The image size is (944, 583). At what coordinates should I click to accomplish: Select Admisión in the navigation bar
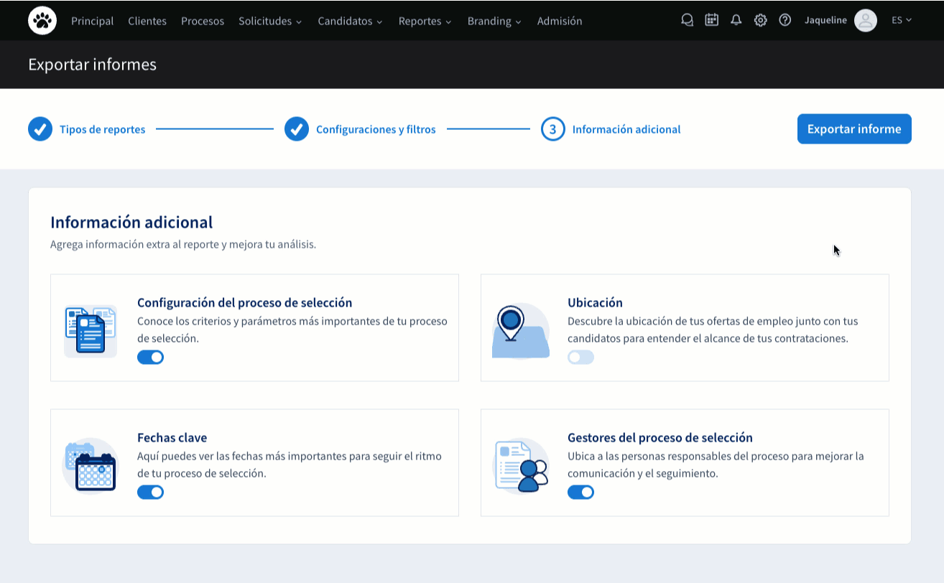560,21
